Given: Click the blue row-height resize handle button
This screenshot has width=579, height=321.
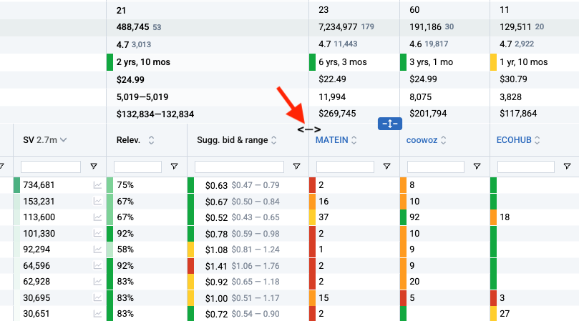Looking at the screenshot, I should (389, 124).
